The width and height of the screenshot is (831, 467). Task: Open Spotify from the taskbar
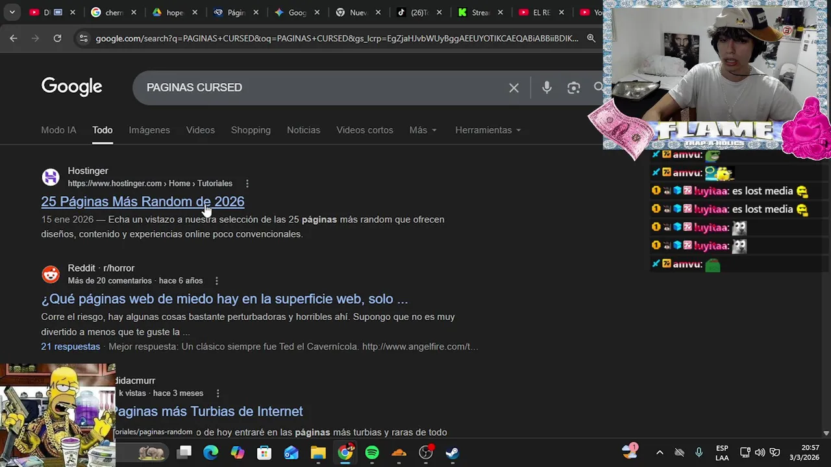372,452
